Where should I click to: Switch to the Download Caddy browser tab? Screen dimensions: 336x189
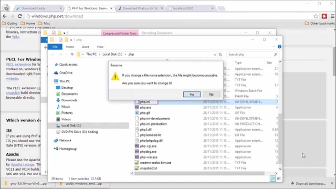tap(39, 8)
